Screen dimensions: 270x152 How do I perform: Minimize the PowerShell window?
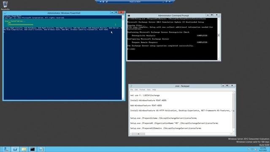tap(112, 12)
